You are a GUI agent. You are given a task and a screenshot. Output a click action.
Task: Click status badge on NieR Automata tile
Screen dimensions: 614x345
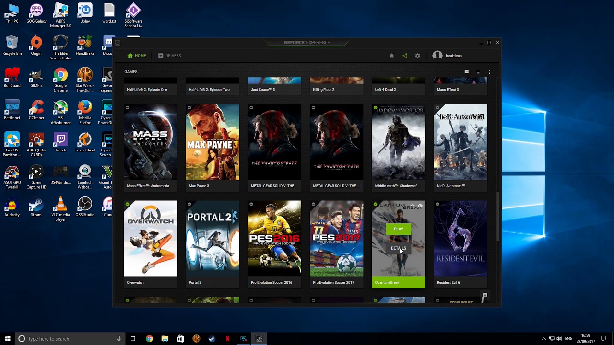coord(437,108)
